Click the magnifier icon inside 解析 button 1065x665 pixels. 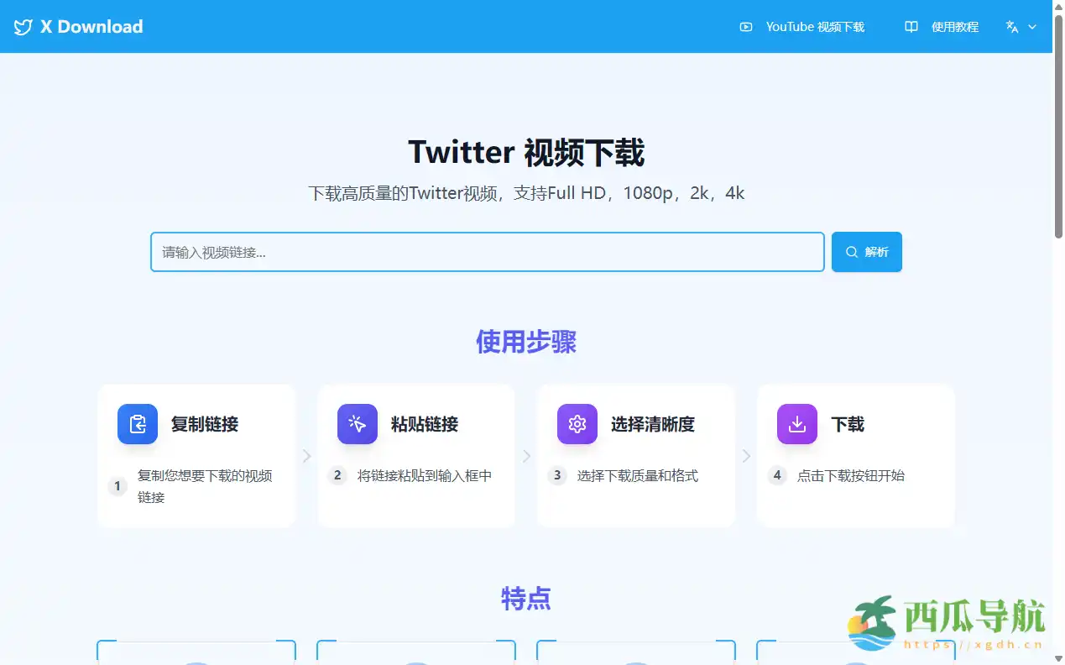(x=853, y=251)
